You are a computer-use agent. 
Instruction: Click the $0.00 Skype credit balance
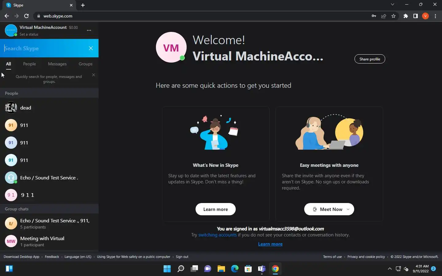click(x=73, y=27)
